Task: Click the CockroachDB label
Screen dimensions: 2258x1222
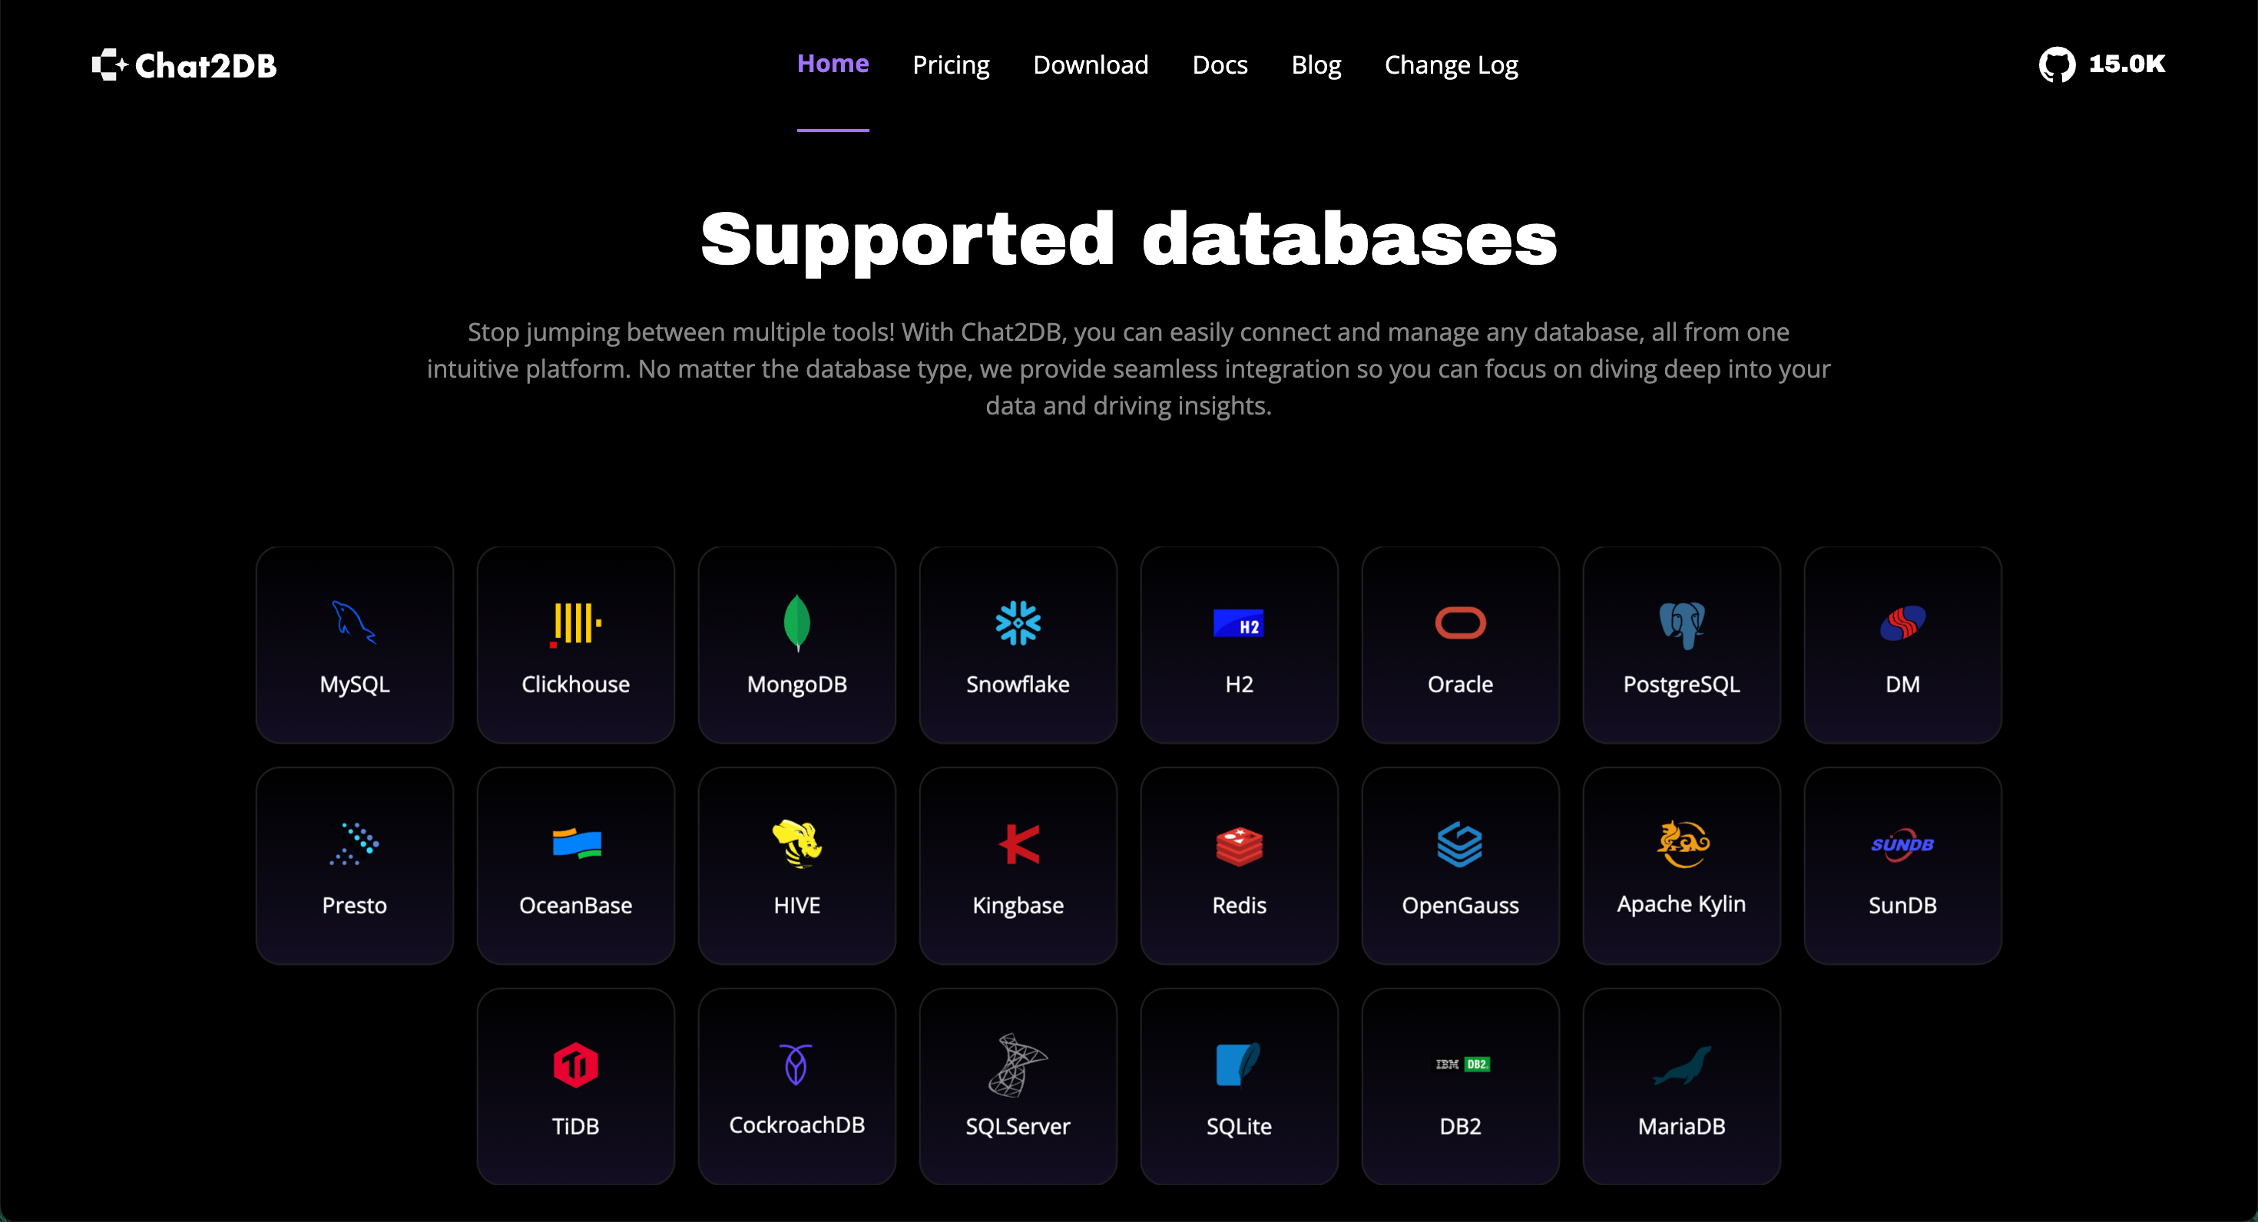Action: (x=796, y=1125)
